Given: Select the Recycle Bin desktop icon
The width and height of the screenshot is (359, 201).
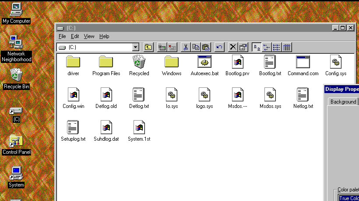Looking at the screenshot, I should 16,79.
